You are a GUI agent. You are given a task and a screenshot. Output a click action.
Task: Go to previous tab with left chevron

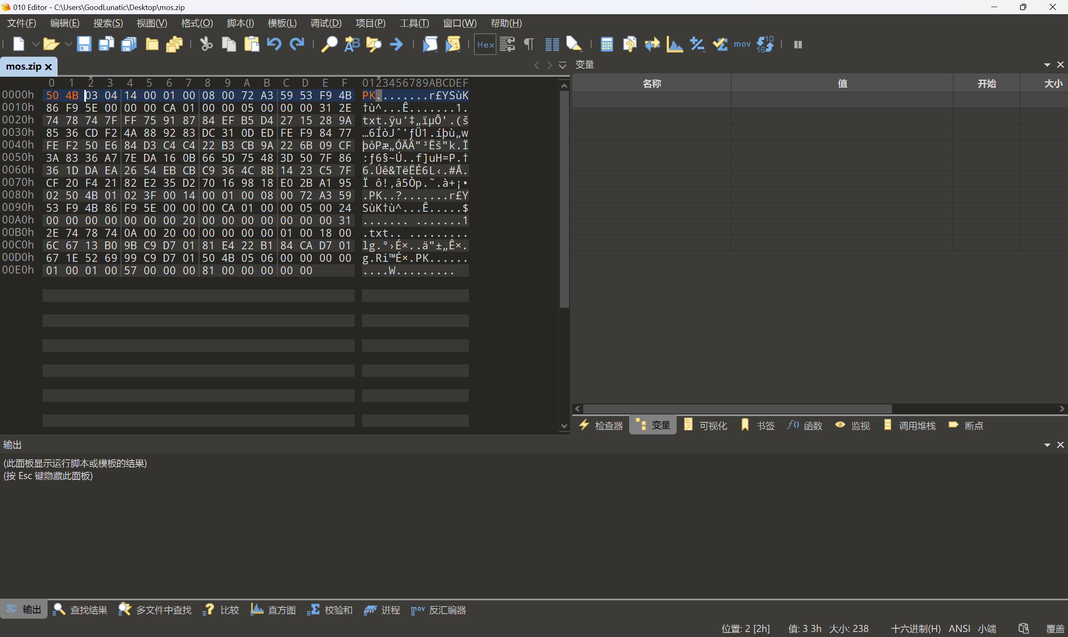(x=537, y=65)
